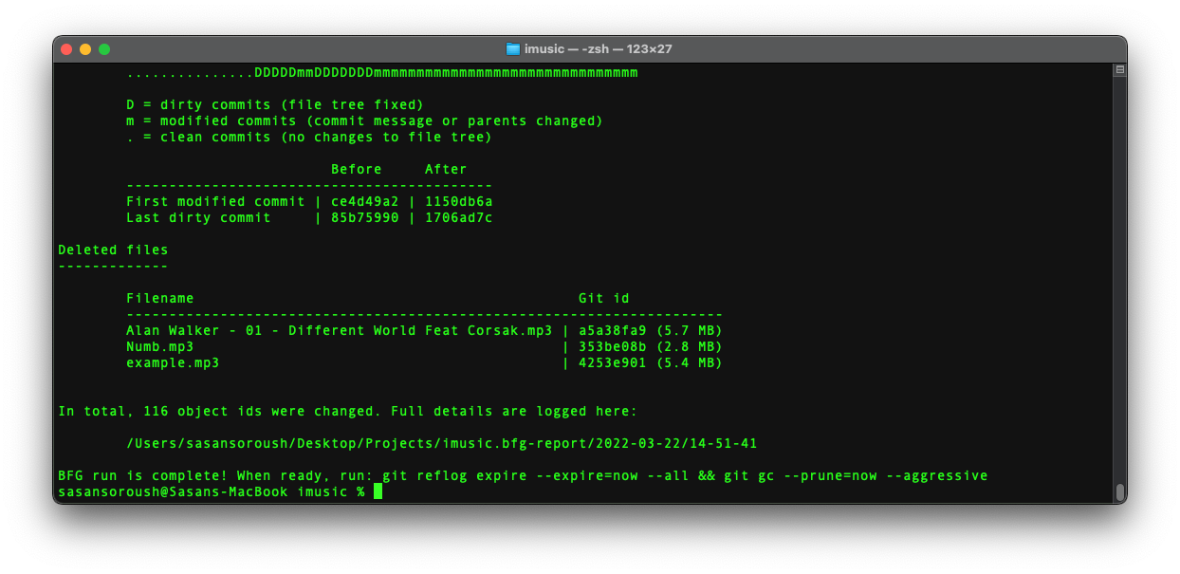
Task: Select the last dirty commit hash 1706ad7c
Action: (461, 217)
